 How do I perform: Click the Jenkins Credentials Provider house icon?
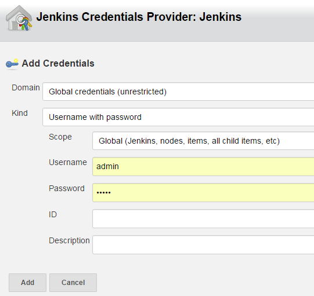tap(19, 18)
